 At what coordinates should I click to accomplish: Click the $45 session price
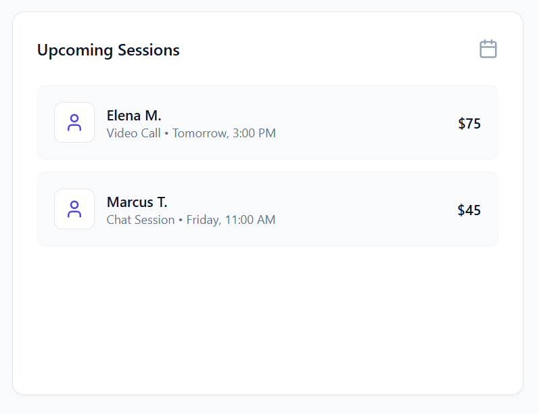point(469,210)
